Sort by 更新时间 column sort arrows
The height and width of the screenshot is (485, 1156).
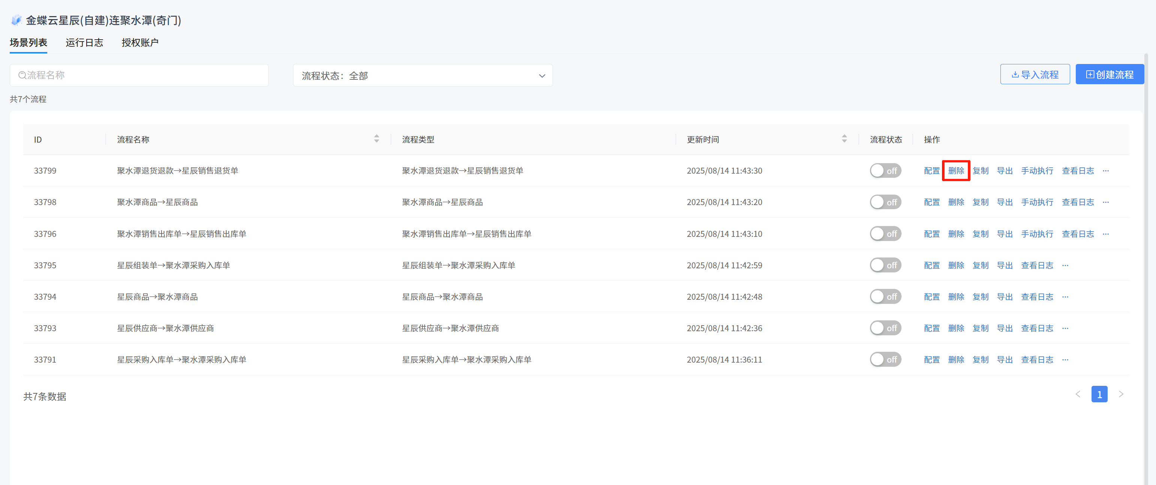point(844,139)
